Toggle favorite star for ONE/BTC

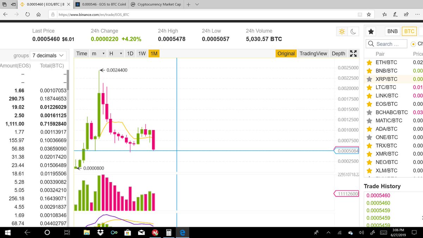(x=369, y=137)
